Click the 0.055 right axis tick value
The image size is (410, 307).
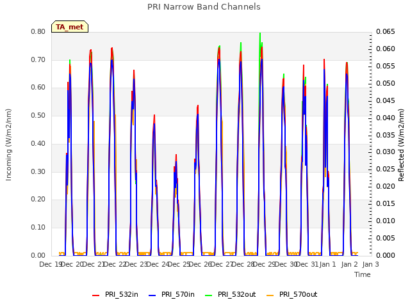click(386, 66)
